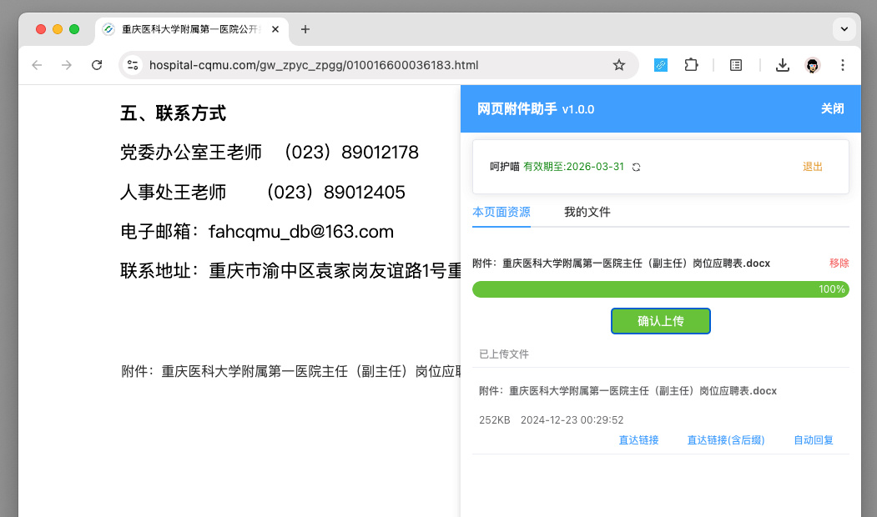
Task: Open a new browser tab
Action: click(305, 29)
